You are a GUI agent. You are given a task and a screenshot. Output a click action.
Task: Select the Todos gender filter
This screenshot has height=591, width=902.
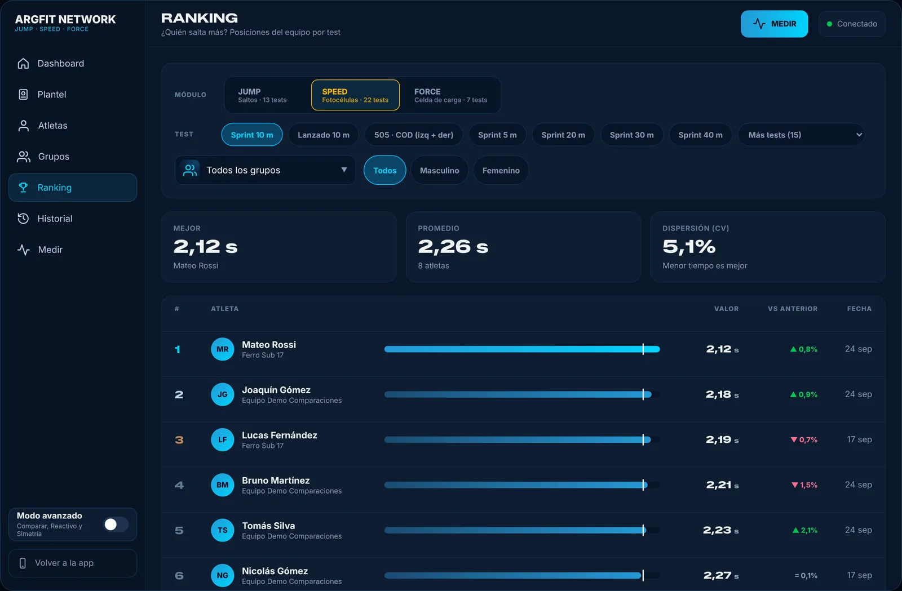(x=385, y=170)
